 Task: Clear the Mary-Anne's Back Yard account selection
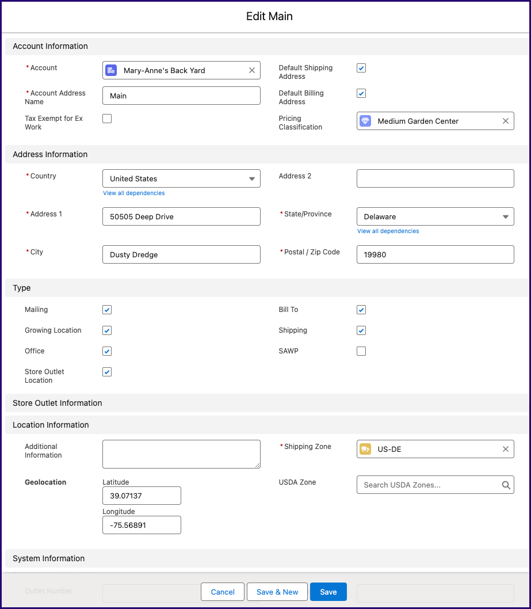(252, 70)
